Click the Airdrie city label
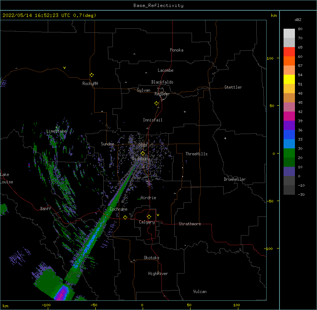The image size is (317, 310). click(x=149, y=198)
